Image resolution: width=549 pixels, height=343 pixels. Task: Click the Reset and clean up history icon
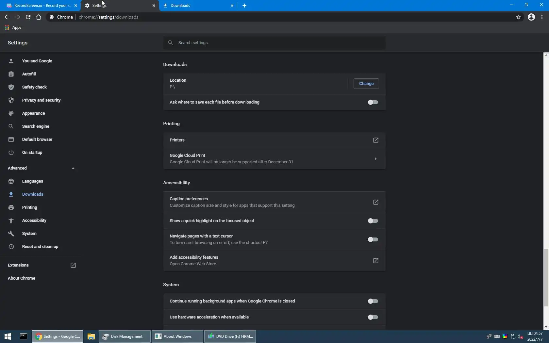click(x=11, y=247)
